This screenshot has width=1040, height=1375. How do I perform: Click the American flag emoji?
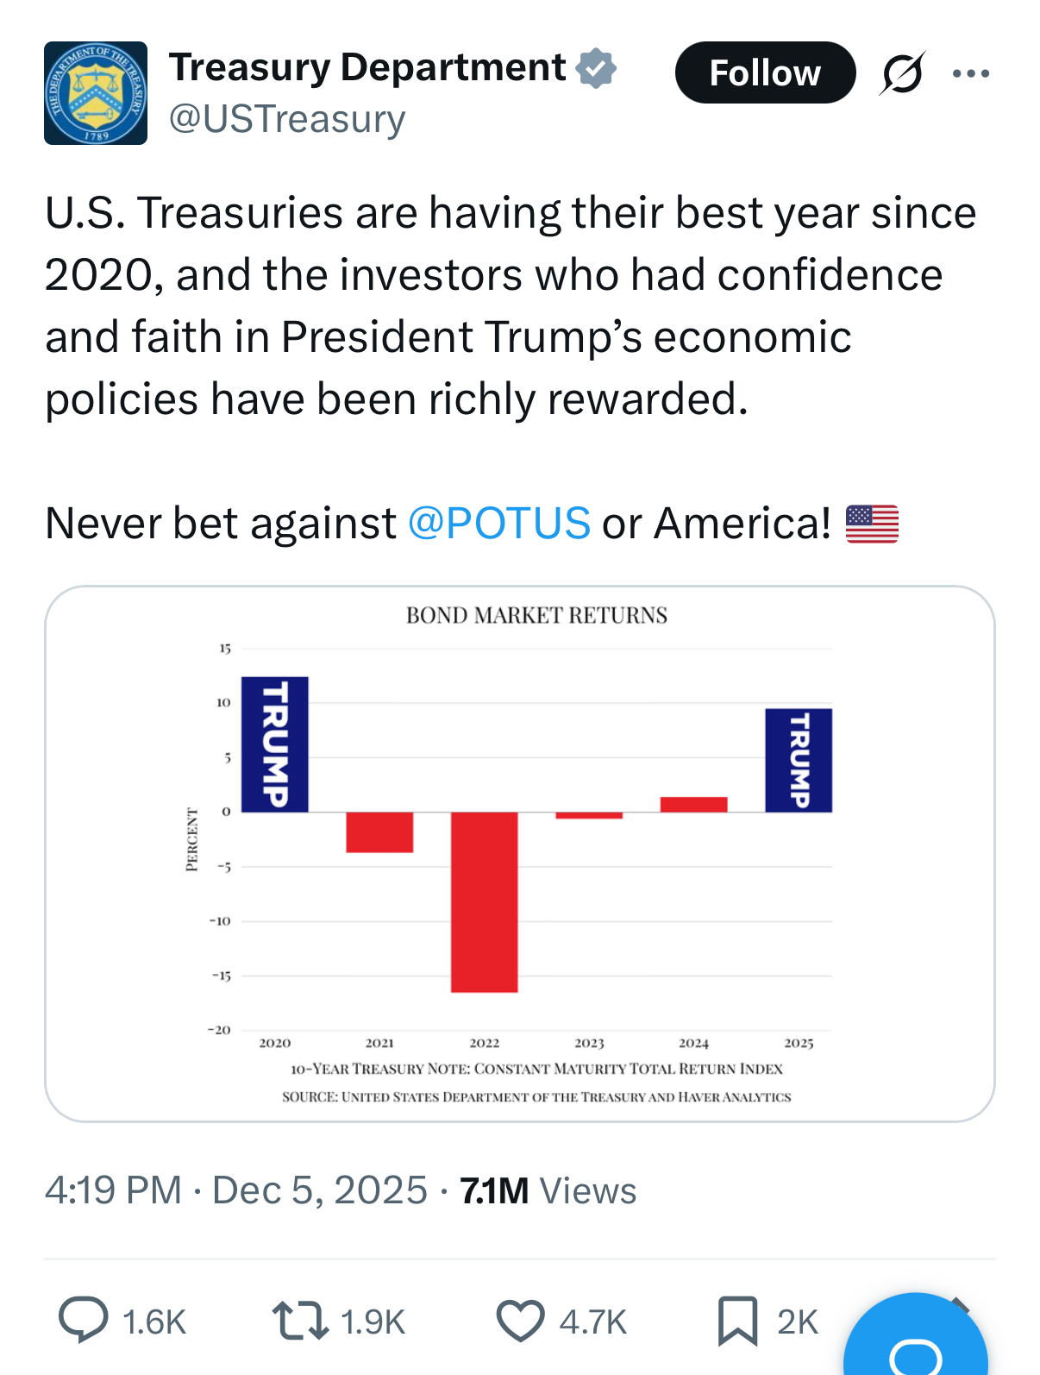coord(872,524)
